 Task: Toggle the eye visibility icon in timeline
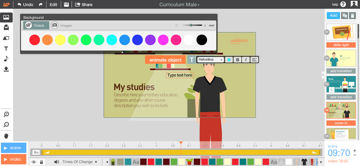[34, 162]
